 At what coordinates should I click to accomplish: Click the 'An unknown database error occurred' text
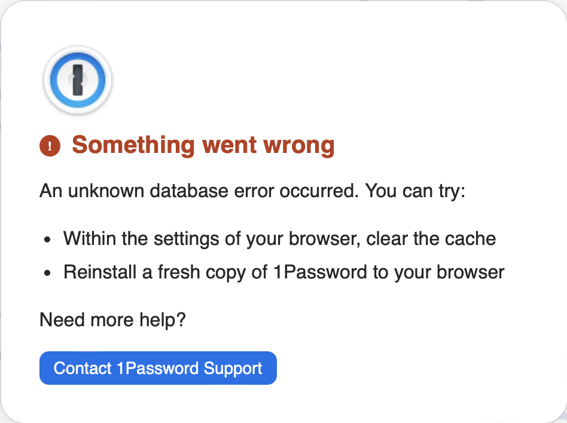[x=199, y=192]
